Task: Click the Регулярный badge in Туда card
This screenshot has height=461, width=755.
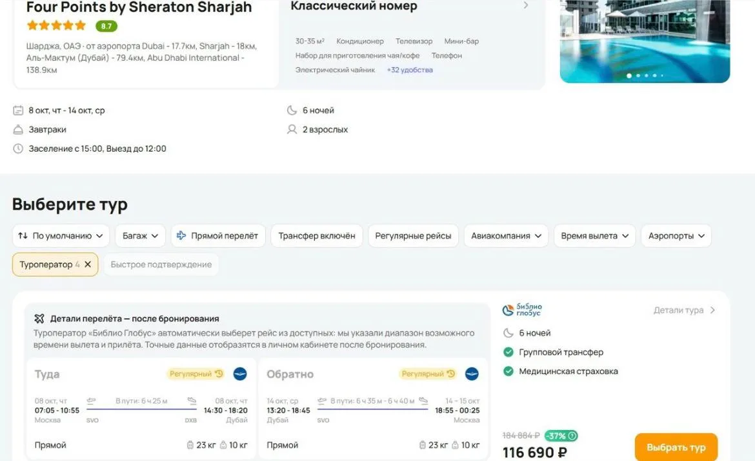Action: [x=196, y=374]
